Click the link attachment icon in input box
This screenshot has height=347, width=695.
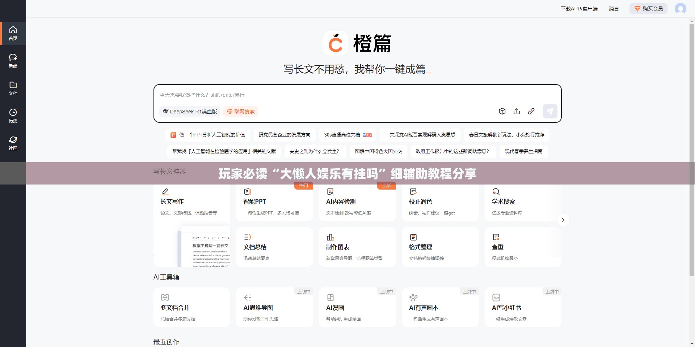[x=531, y=111]
